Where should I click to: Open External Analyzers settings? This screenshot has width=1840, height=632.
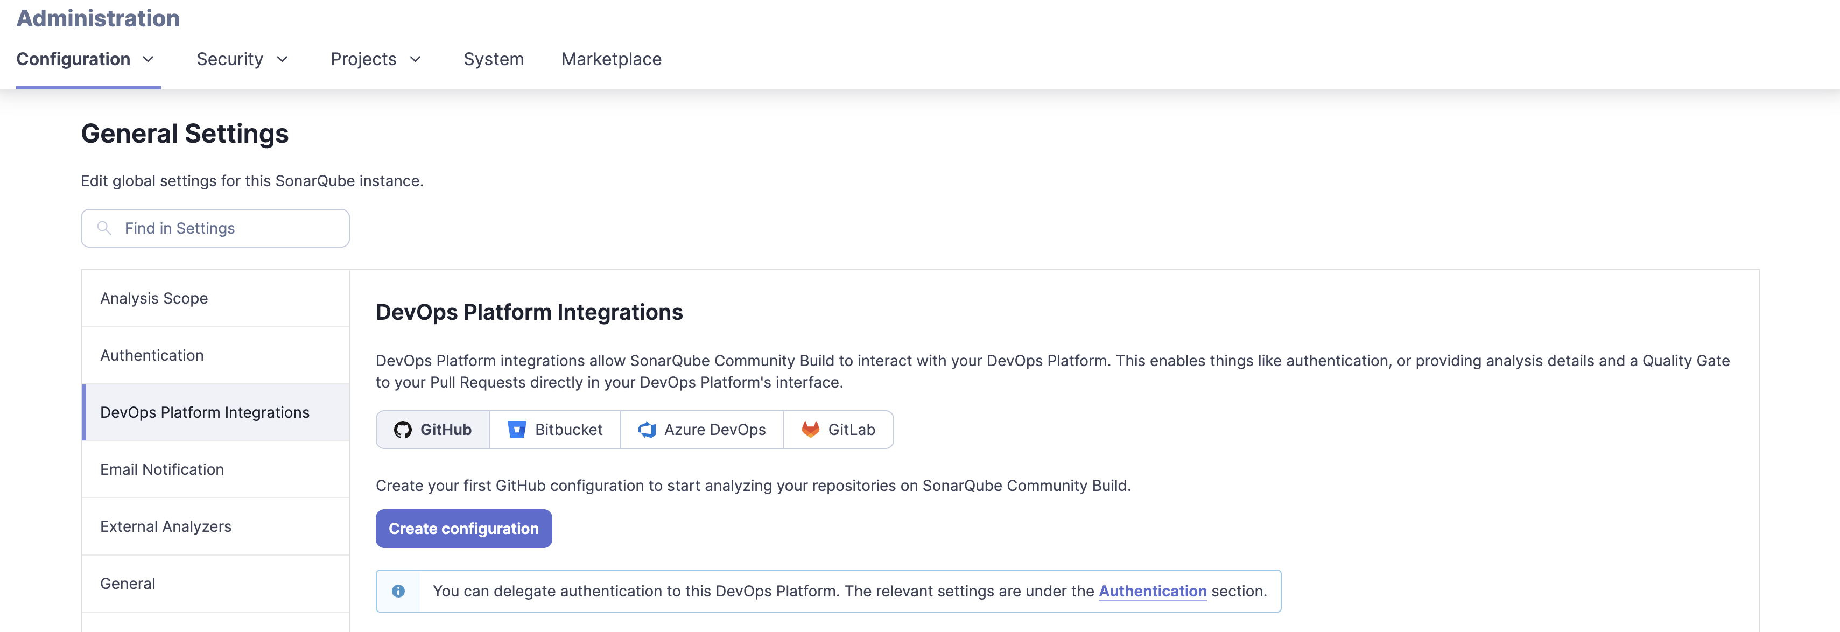click(166, 526)
